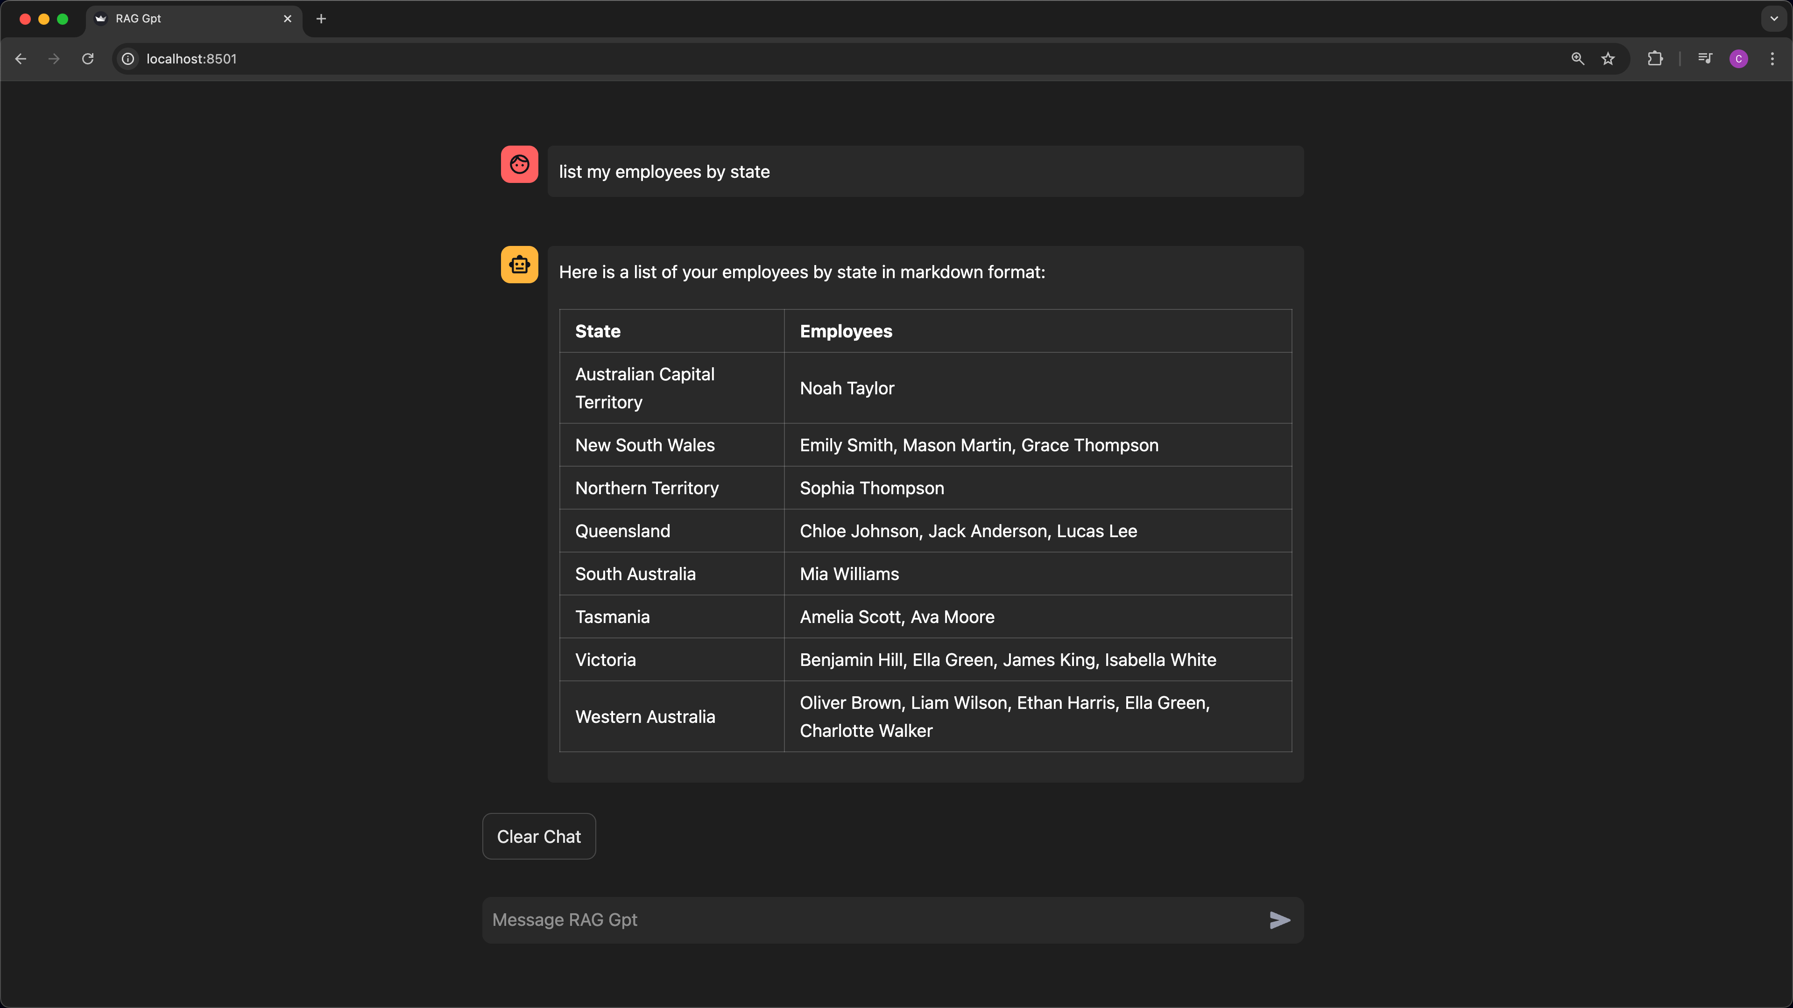Viewport: 1793px width, 1008px height.
Task: Click the Chloe Johnson, Jack Anderson cell
Action: click(x=1038, y=531)
